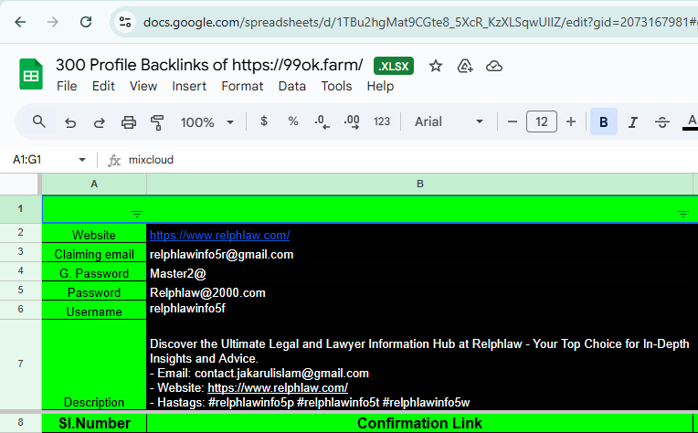Click the spreadsheet title to rename it
Screen dimensions: 698x433
(x=209, y=65)
